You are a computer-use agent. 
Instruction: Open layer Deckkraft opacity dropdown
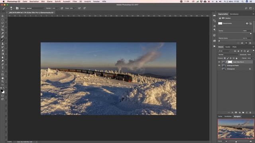pos(253,55)
